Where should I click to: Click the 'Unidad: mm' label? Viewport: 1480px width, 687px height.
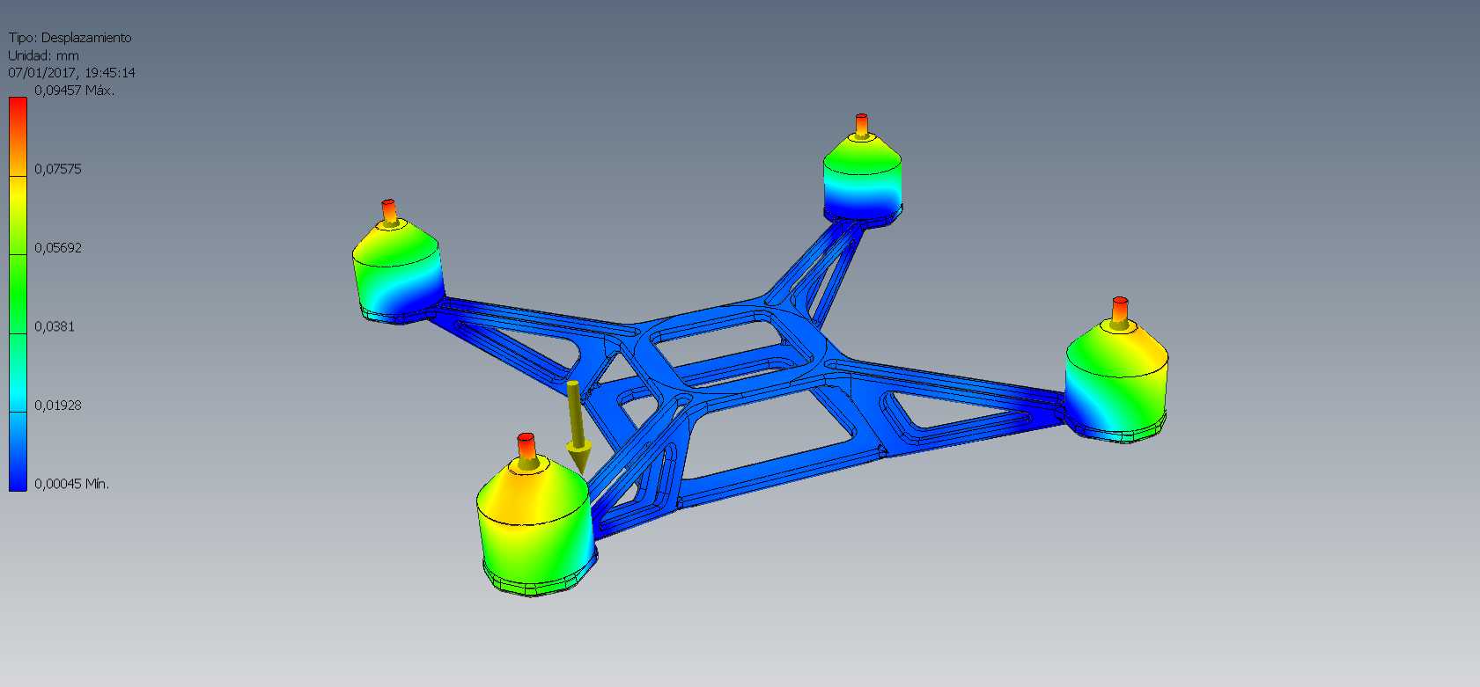pos(43,55)
